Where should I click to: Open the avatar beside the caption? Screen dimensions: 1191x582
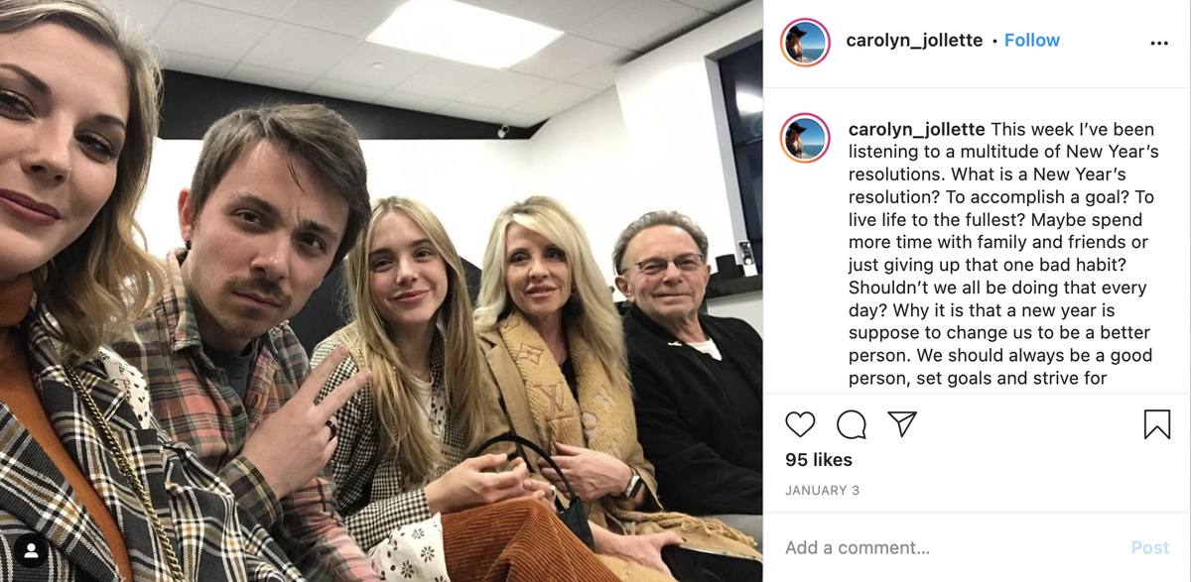[x=804, y=137]
